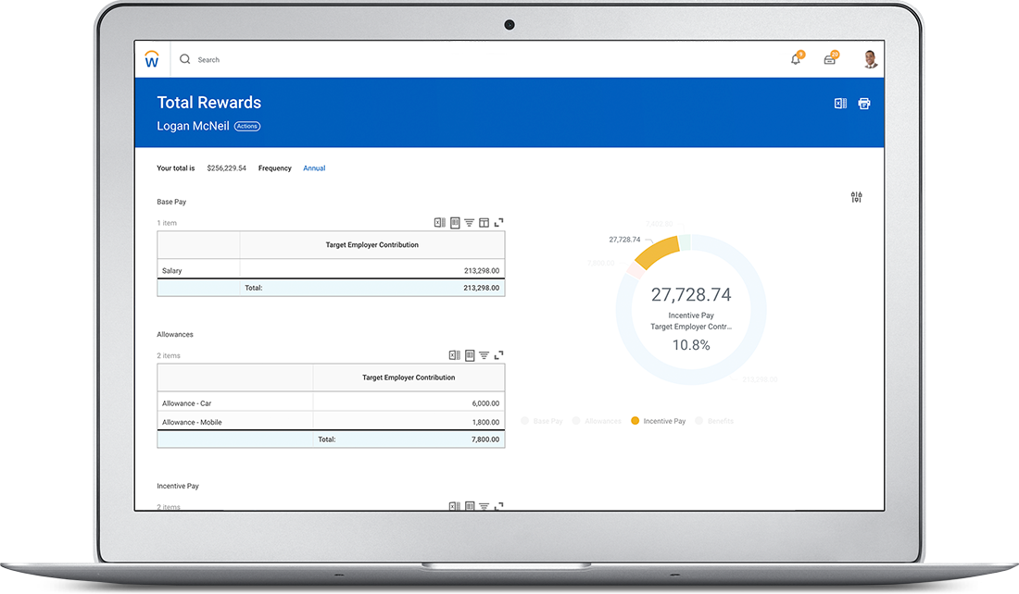Filter the Base Pay table
Image resolution: width=1019 pixels, height=594 pixels.
pyautogui.click(x=470, y=223)
